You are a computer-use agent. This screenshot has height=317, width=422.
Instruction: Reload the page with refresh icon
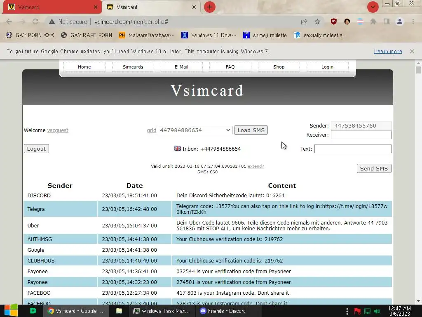(x=35, y=21)
